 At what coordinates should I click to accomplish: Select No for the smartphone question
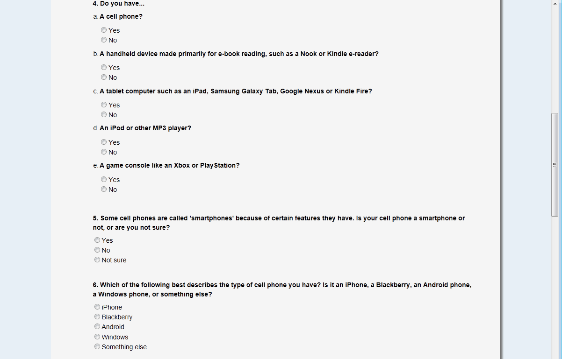97,250
